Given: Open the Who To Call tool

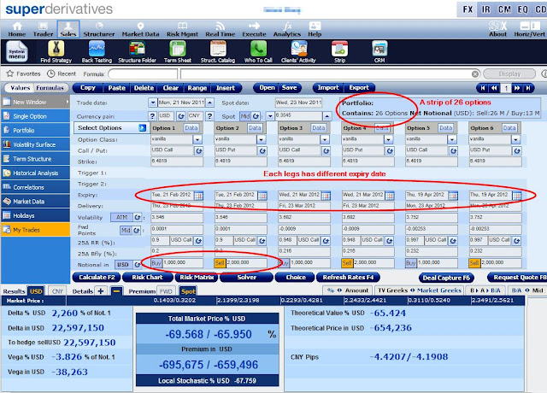Looking at the screenshot, I should tap(258, 51).
